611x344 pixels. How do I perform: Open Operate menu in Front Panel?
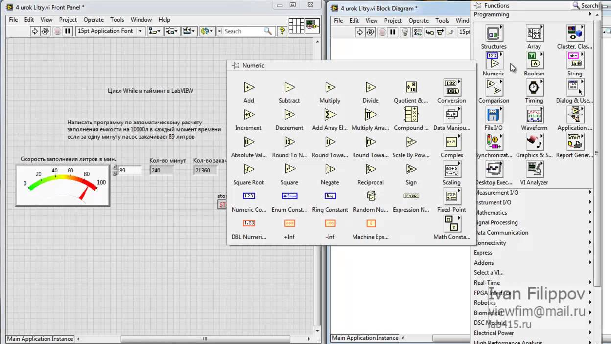tap(94, 20)
